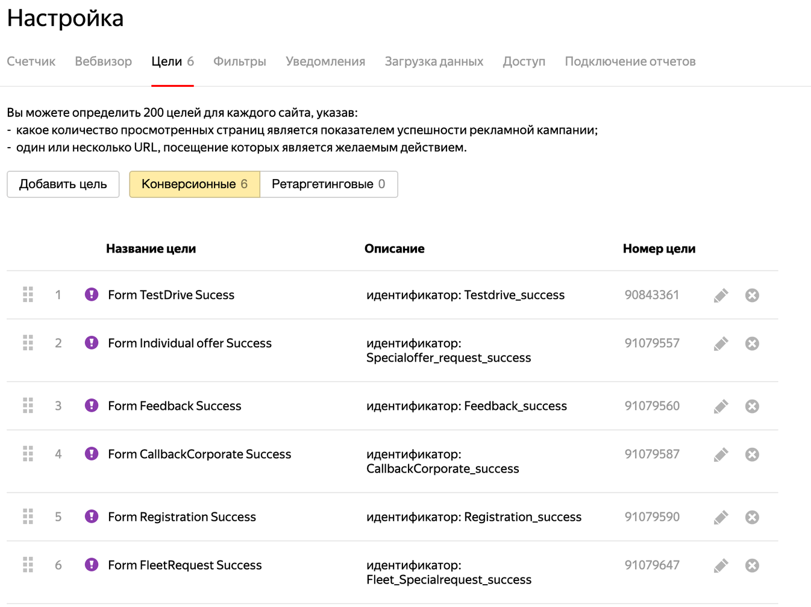Click description Testdrive_success identifier
Image resolution: width=811 pixels, height=607 pixels.
pyautogui.click(x=466, y=295)
